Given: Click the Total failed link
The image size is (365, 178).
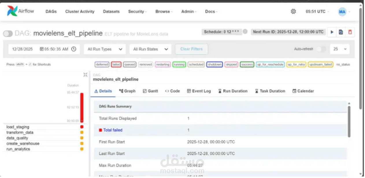Looking at the screenshot, I should [x=113, y=130].
